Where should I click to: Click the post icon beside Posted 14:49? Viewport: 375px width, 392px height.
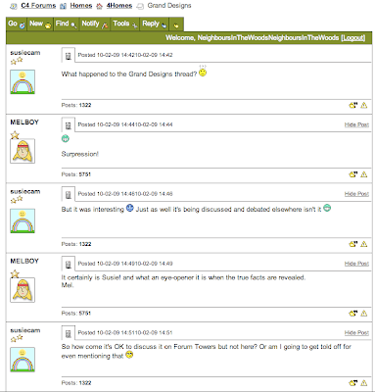(69, 265)
